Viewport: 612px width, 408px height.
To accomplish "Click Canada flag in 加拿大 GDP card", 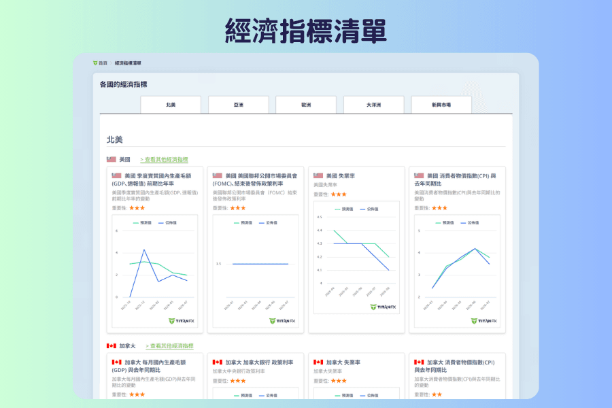I will 116,362.
